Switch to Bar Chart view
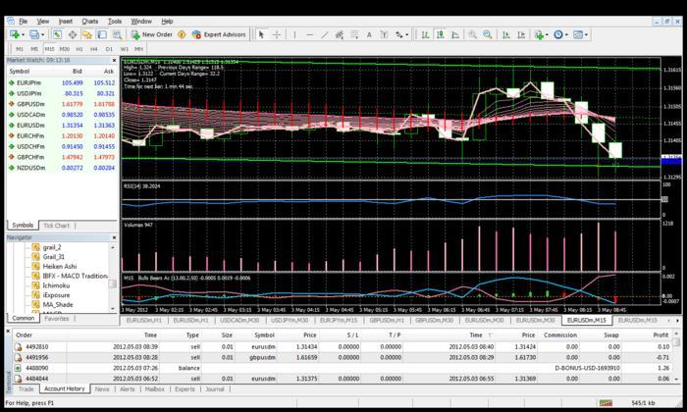The width and height of the screenshot is (687, 412). pos(425,34)
